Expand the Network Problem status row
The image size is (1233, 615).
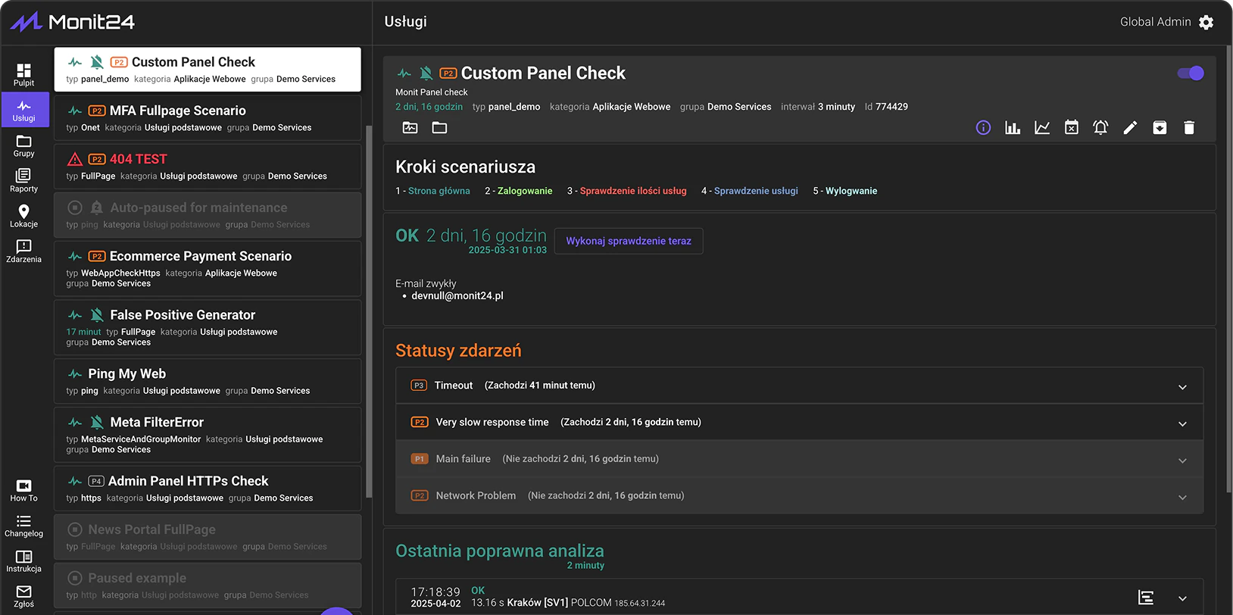click(1181, 497)
